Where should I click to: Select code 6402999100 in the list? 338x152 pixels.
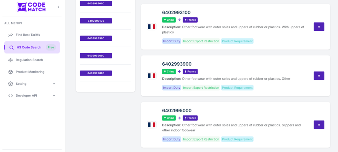[x=96, y=21]
